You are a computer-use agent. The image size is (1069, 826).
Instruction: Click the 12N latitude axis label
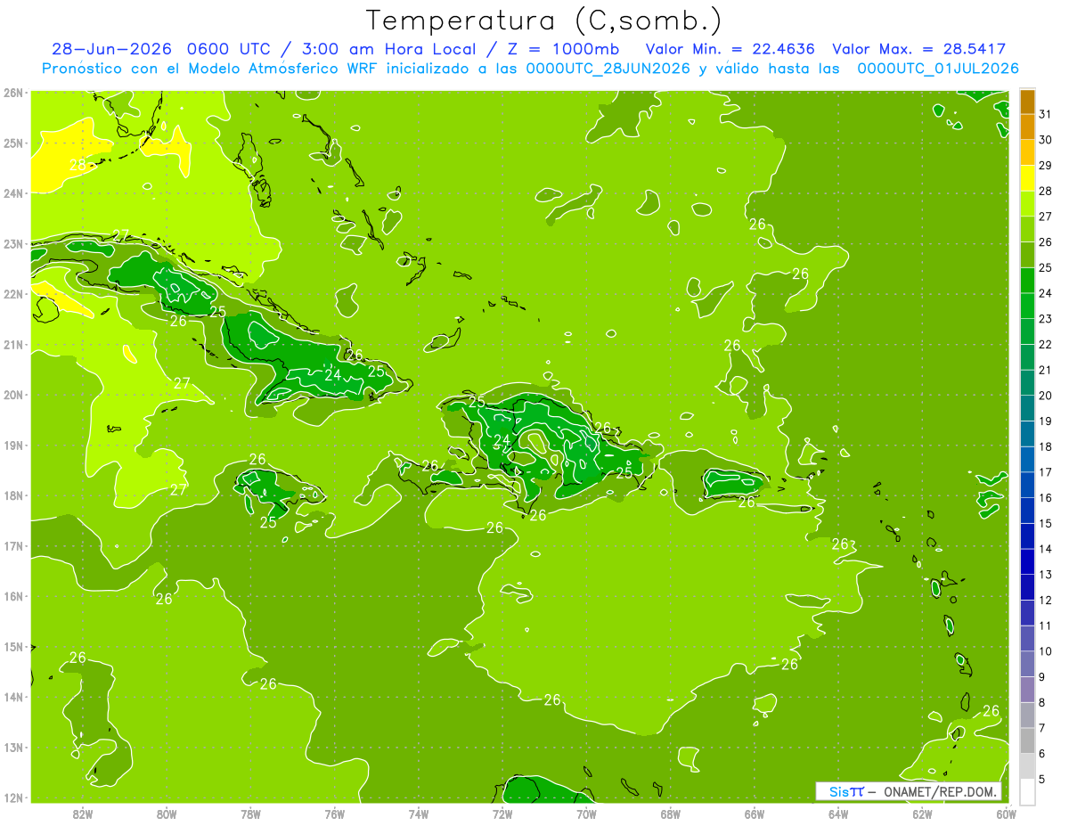tap(13, 797)
